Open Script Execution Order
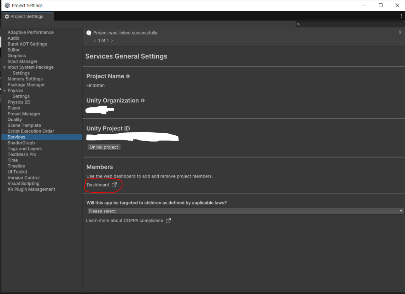This screenshot has height=294, width=405. (x=31, y=131)
